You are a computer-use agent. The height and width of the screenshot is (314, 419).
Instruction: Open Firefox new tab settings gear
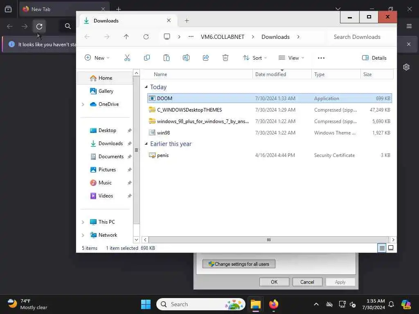(406, 67)
